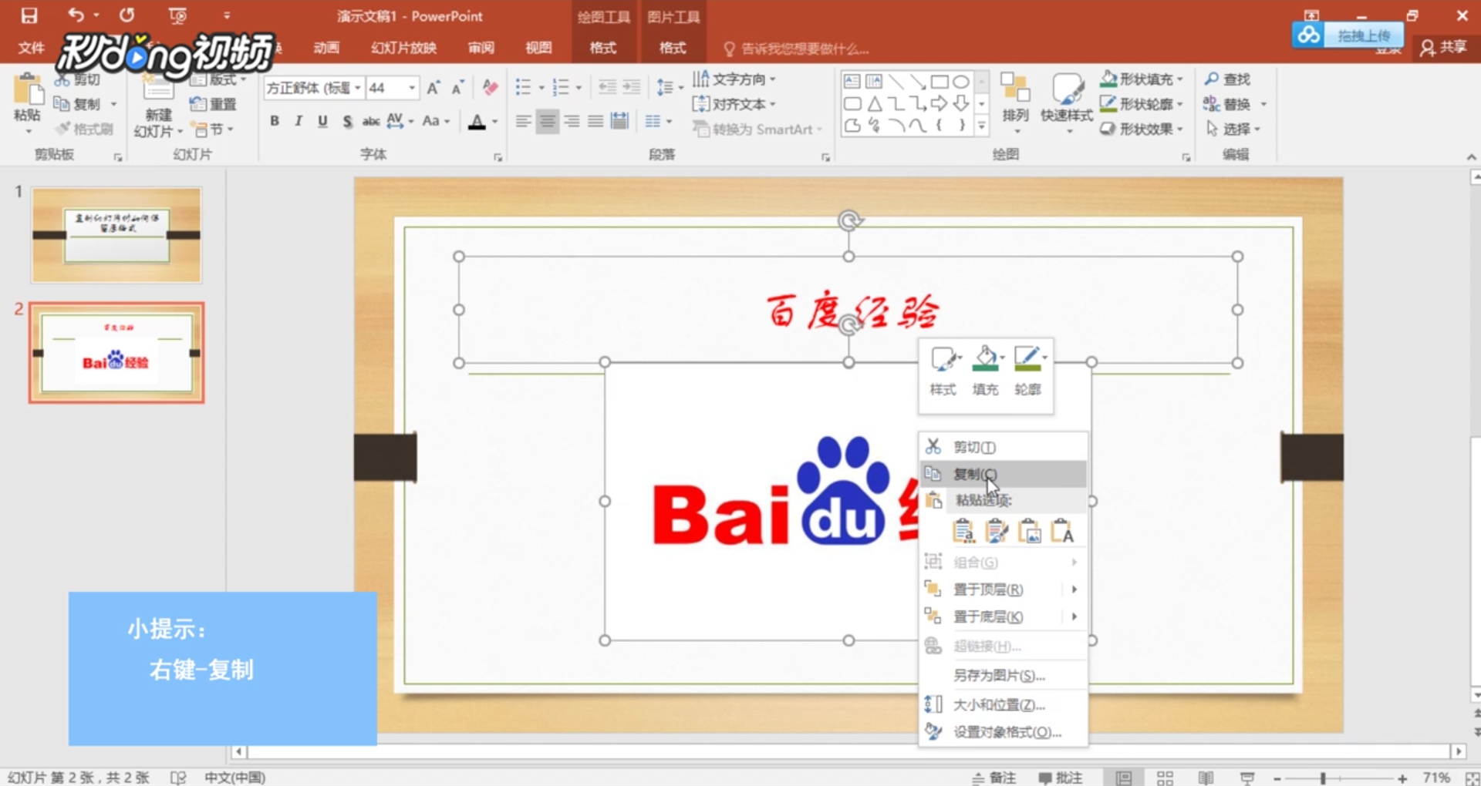The width and height of the screenshot is (1481, 786).
Task: Center the text alignment
Action: pos(547,121)
